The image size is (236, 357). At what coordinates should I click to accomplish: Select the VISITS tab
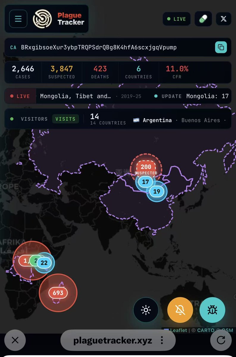tap(65, 119)
